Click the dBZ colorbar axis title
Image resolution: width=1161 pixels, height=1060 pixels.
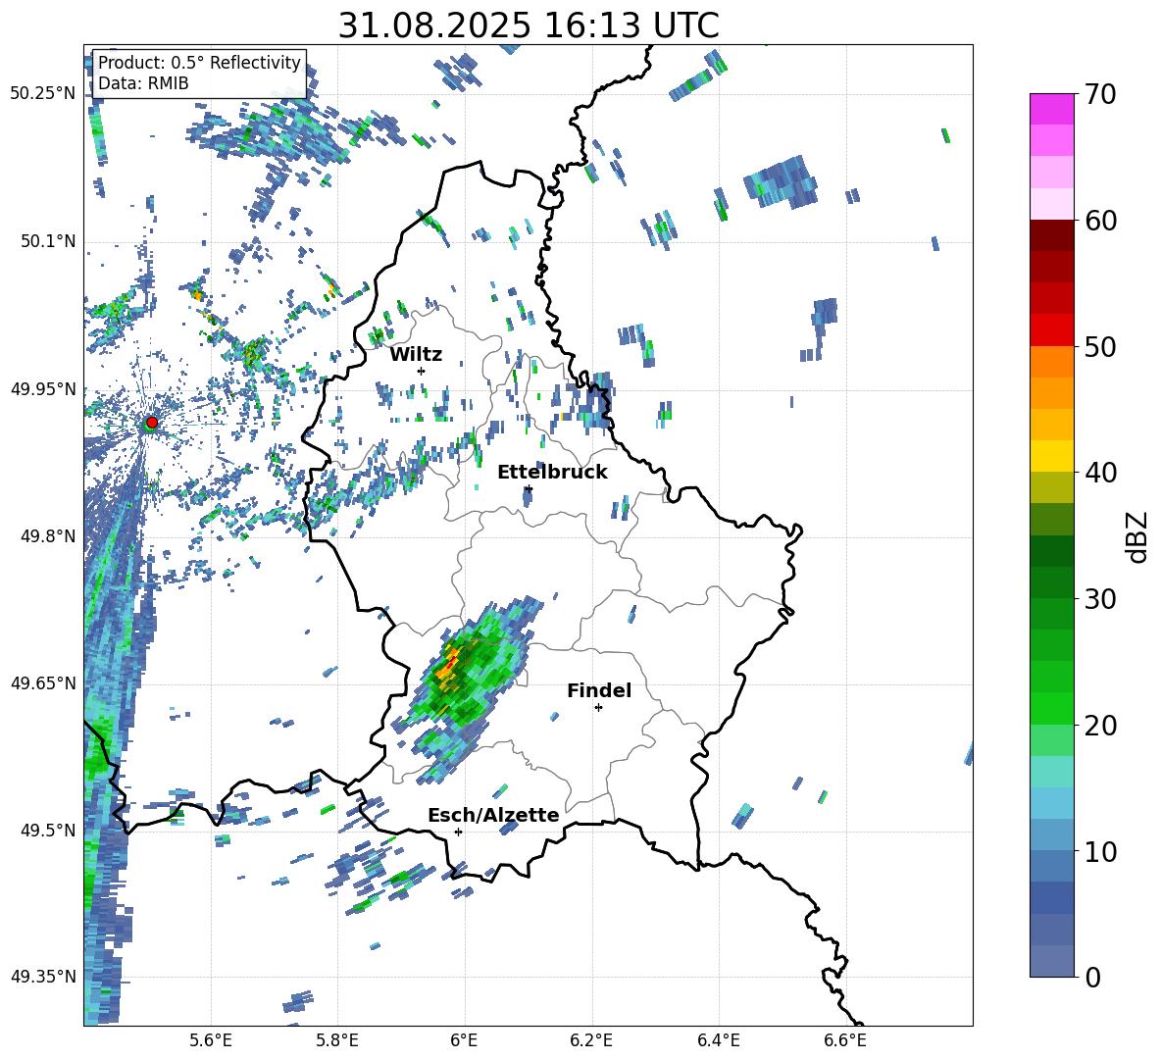coord(1136,536)
